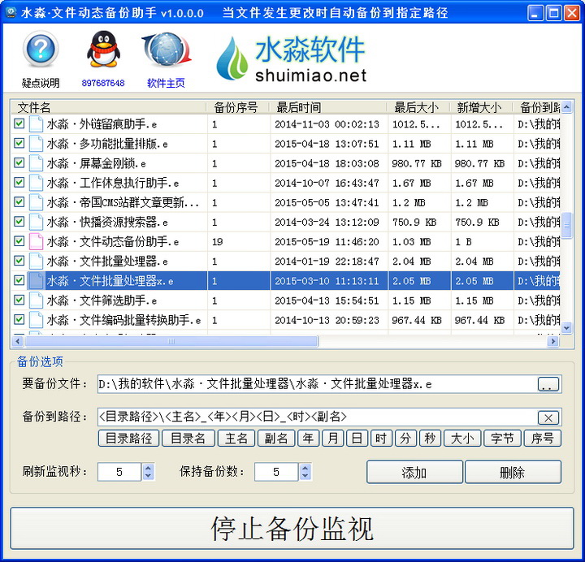Click the 水淼软件 shuimiao.net logo

pyautogui.click(x=291, y=58)
